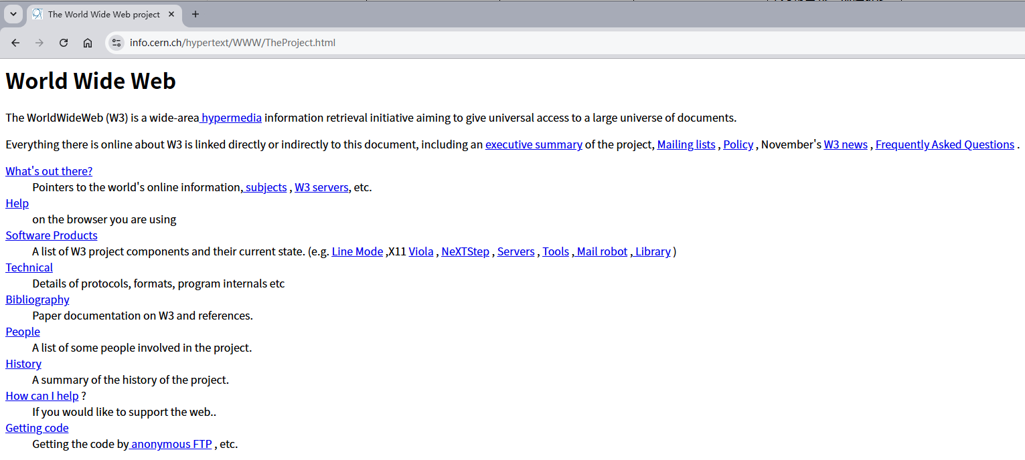The image size is (1025, 460).
Task: Click the forward navigation arrow
Action: coord(40,43)
